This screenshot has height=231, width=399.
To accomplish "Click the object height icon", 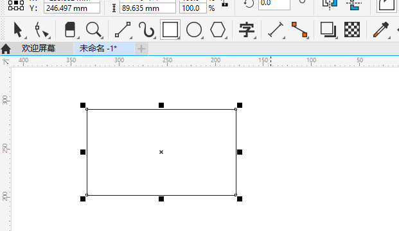I will coord(114,8).
